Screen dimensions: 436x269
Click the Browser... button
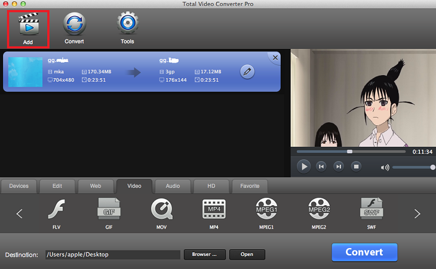[205, 254]
